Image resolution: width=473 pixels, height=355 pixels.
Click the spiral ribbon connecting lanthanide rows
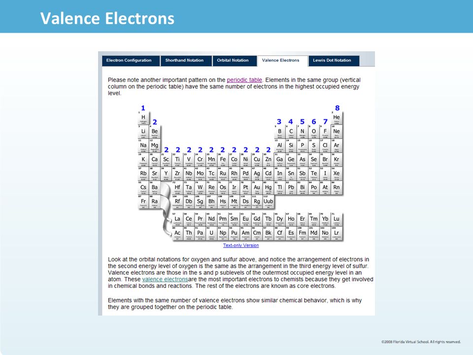pyautogui.click(x=166, y=209)
